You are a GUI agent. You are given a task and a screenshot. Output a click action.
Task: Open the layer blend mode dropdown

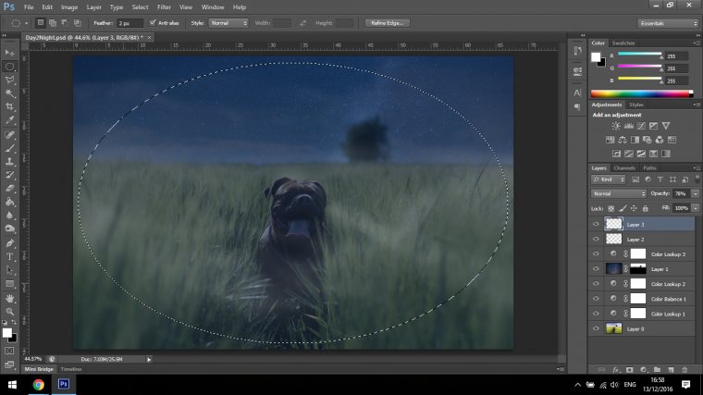coord(619,193)
